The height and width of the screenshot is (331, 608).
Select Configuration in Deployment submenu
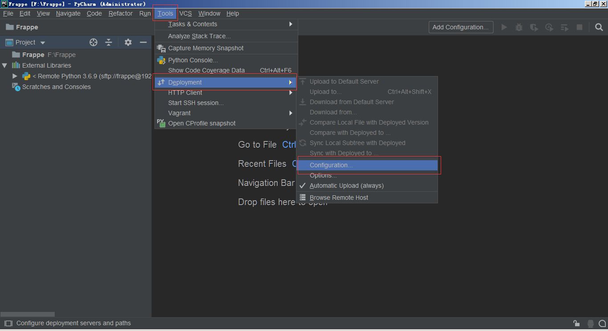(x=367, y=165)
